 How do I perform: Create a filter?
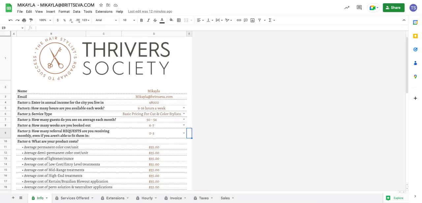click(x=259, y=20)
